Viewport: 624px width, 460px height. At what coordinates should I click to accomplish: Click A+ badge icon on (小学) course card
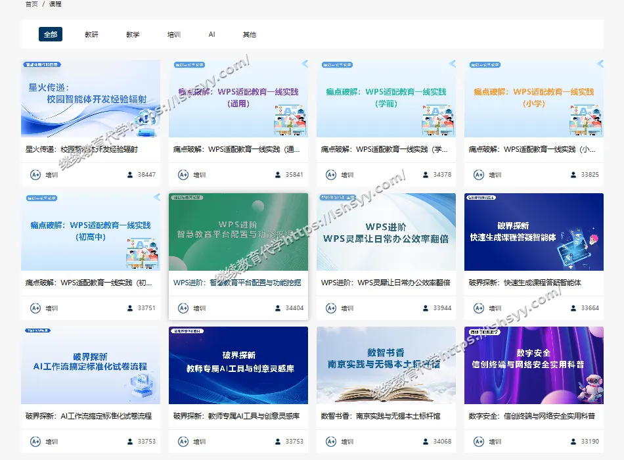(479, 175)
